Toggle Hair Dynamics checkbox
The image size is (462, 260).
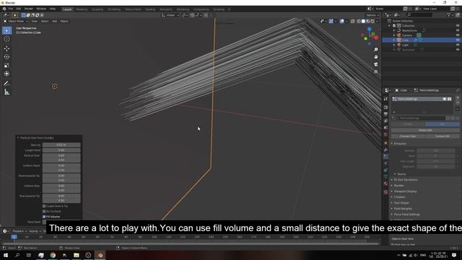(396, 180)
